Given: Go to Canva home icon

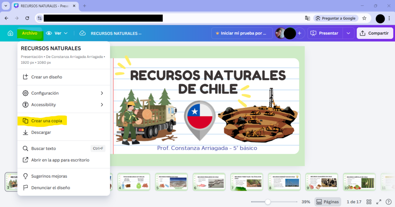Looking at the screenshot, I should point(10,33).
